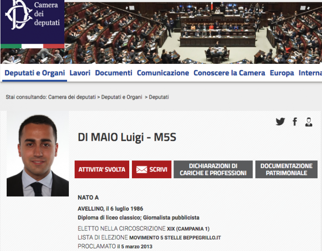Follow the Camera dei deputati breadcrumb
The height and width of the screenshot is (251, 322).
[x=72, y=97]
